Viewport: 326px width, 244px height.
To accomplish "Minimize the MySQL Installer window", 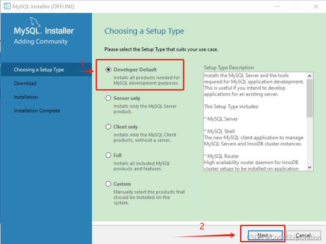I will (277, 6).
